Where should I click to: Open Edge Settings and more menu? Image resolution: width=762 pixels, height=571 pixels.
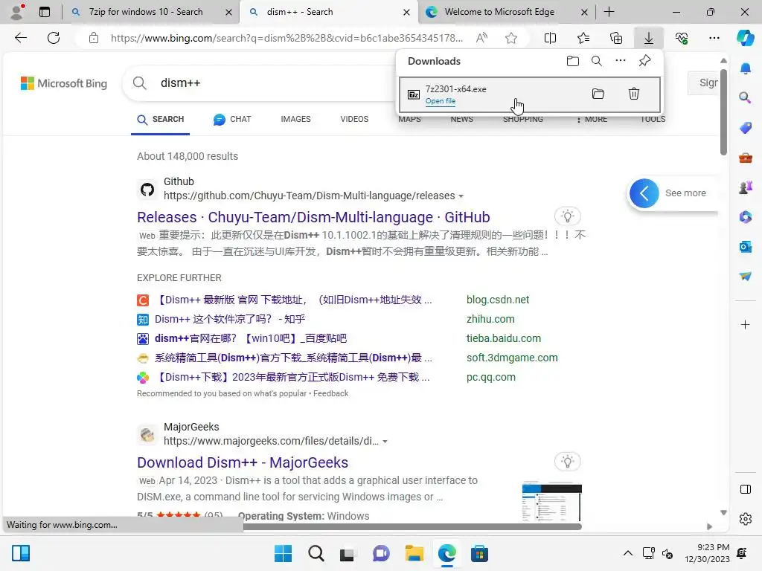[x=714, y=38]
